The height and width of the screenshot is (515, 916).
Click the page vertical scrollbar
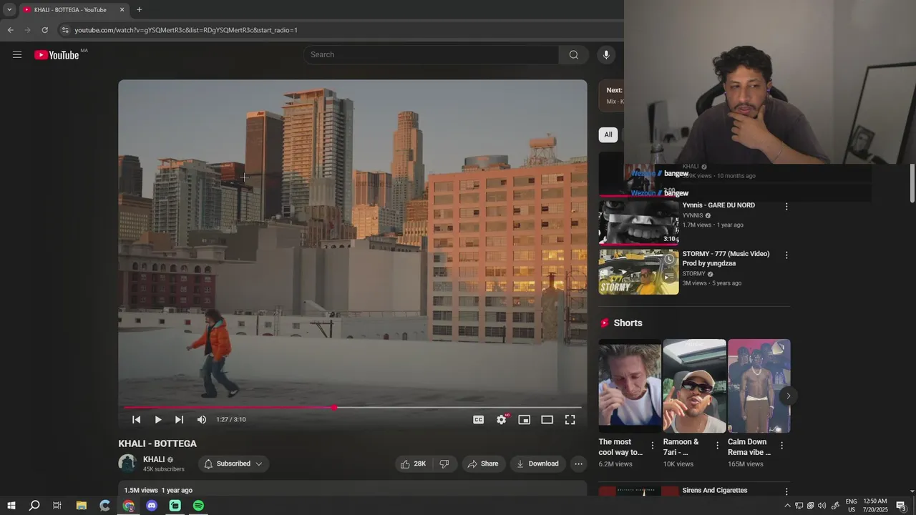912,183
